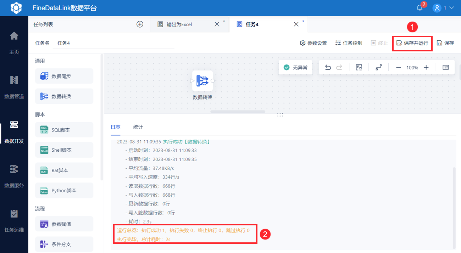461x253 pixels.
Task: Click the fit-to-canvas icon
Action: (x=359, y=67)
